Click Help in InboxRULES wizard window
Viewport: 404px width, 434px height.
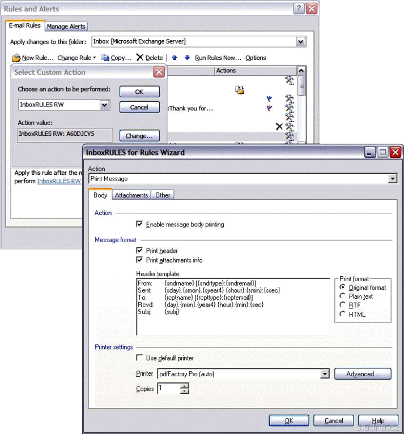point(378,420)
